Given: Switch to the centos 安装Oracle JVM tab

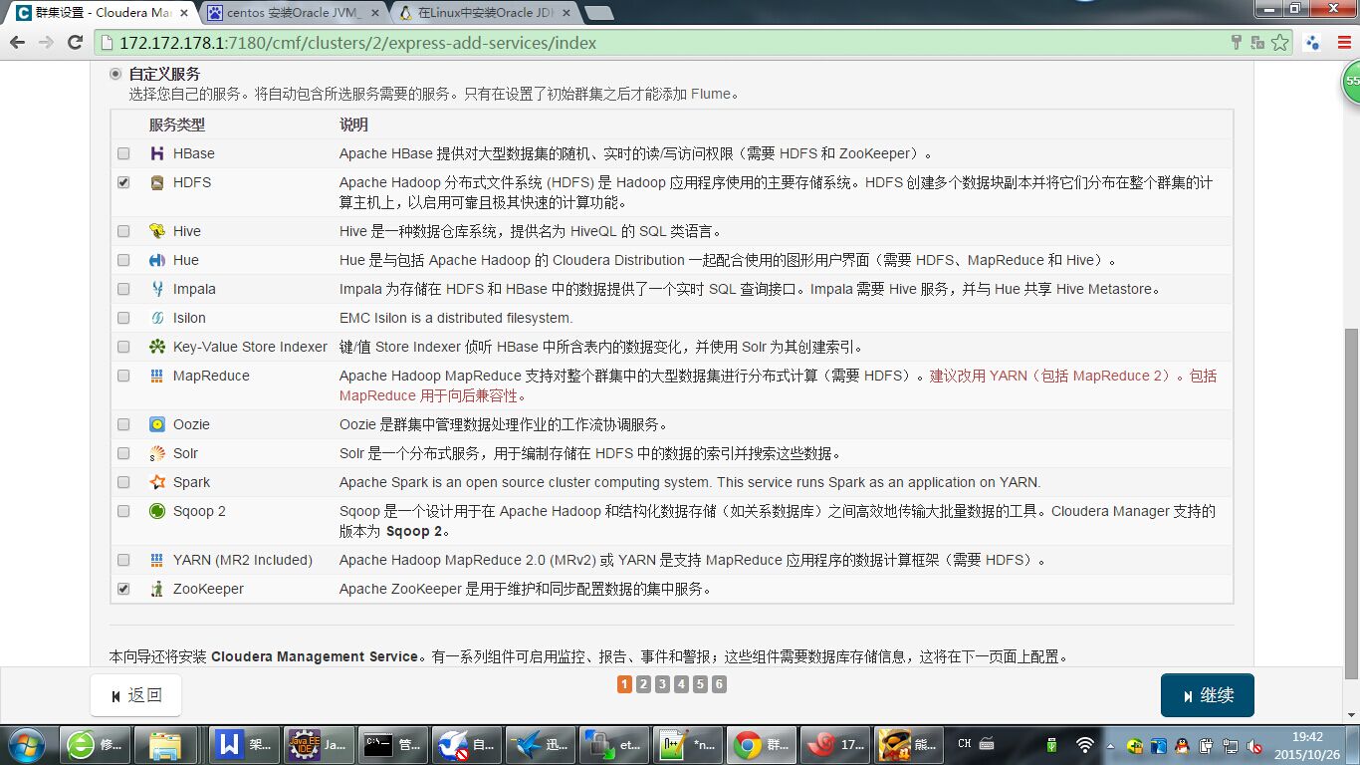Looking at the screenshot, I should point(294,13).
